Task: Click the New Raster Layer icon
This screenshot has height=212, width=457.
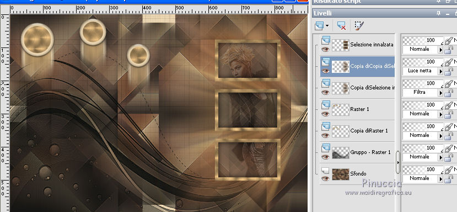Action: (x=319, y=26)
